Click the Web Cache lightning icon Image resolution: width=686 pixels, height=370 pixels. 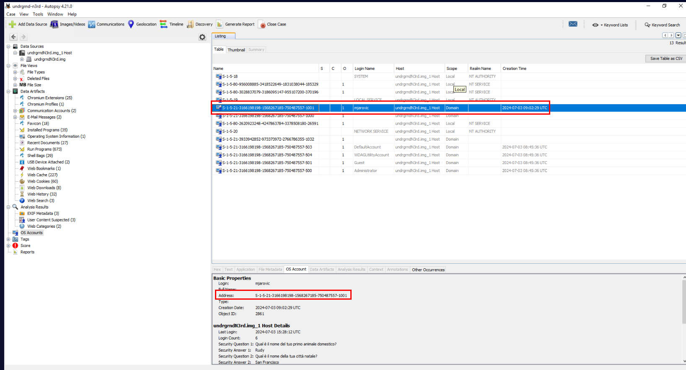[22, 175]
